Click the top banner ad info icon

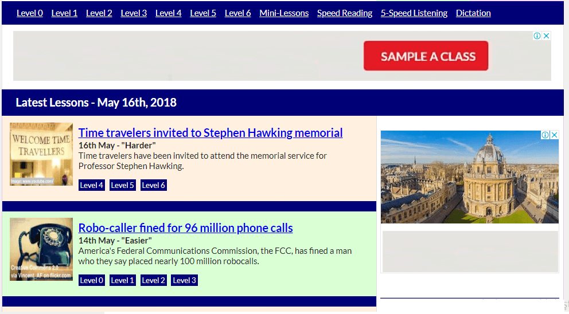537,36
